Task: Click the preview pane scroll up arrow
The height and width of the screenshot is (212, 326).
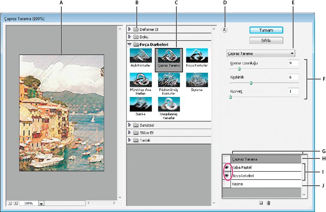Action: point(120,29)
